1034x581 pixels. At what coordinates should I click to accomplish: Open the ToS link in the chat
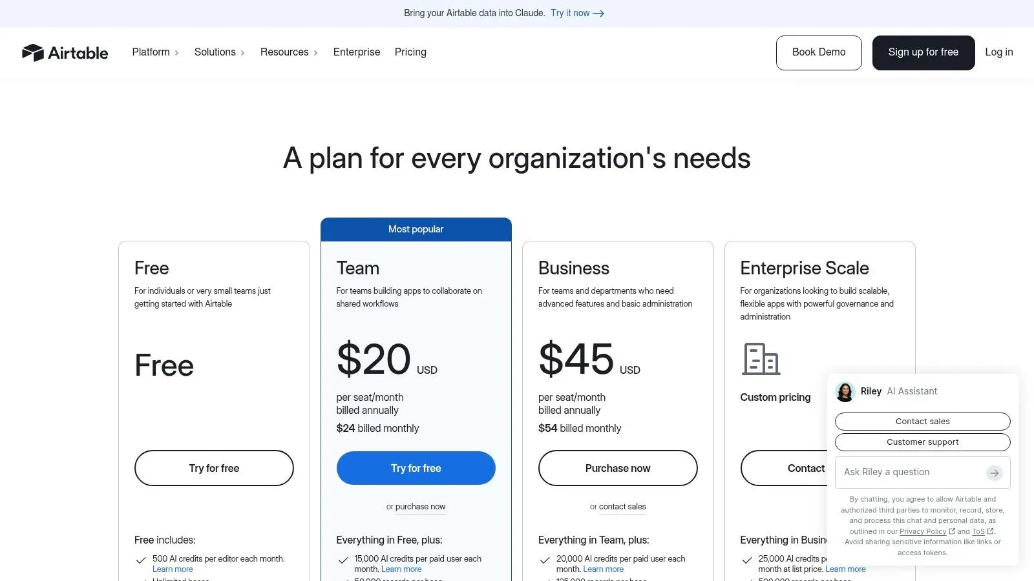pyautogui.click(x=978, y=531)
